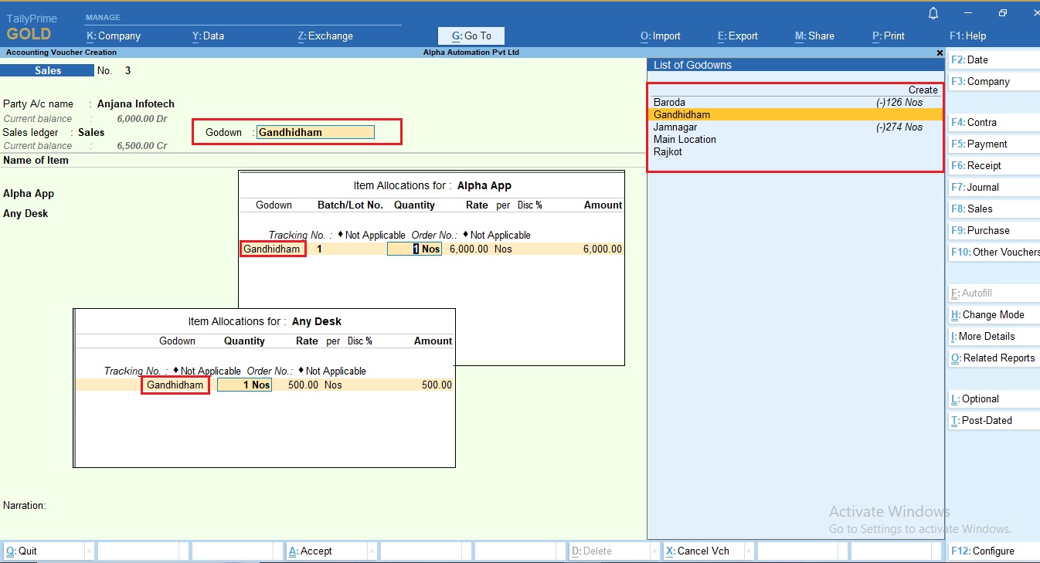Image resolution: width=1040 pixels, height=563 pixels.
Task: Click the Alpha App quantity field
Action: click(415, 249)
